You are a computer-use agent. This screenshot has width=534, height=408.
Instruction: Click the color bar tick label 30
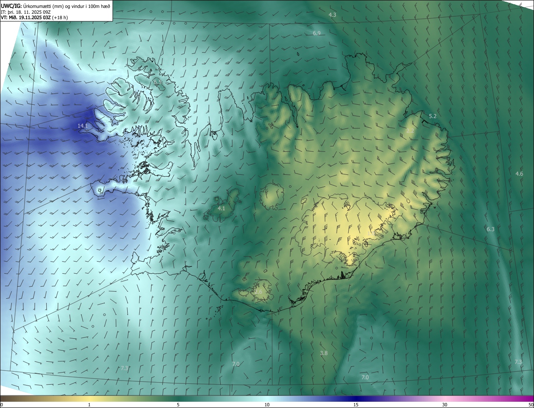(445, 405)
